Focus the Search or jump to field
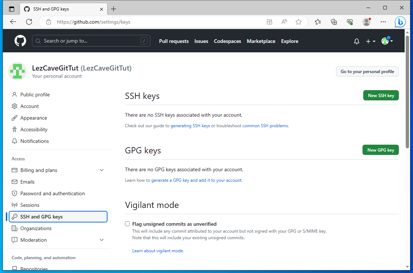The image size is (413, 273). click(x=91, y=41)
